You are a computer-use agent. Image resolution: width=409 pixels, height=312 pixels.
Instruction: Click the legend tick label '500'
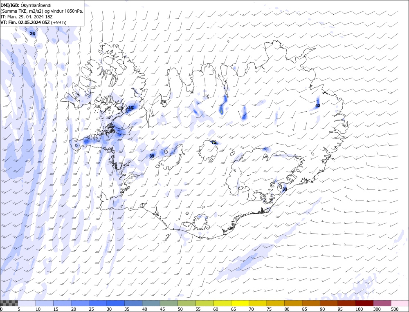click(394, 309)
